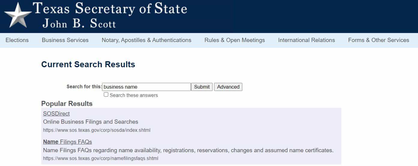Click the Texas Secretary of State header title

tap(110, 8)
